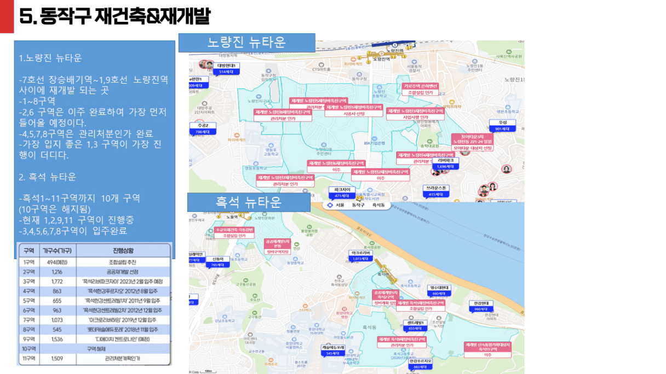Screen dimensions: 666x374
Task: Click the slide title 동작구 재건축&재개발
Action: [x=115, y=16]
